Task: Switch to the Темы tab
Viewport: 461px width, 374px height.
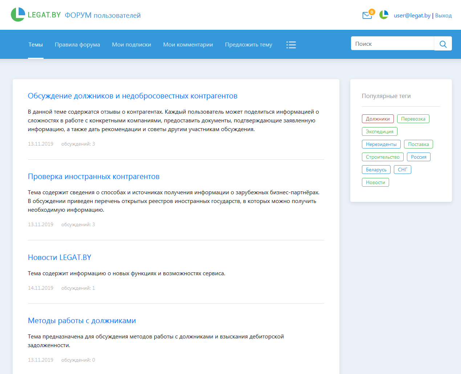Action: click(x=36, y=44)
